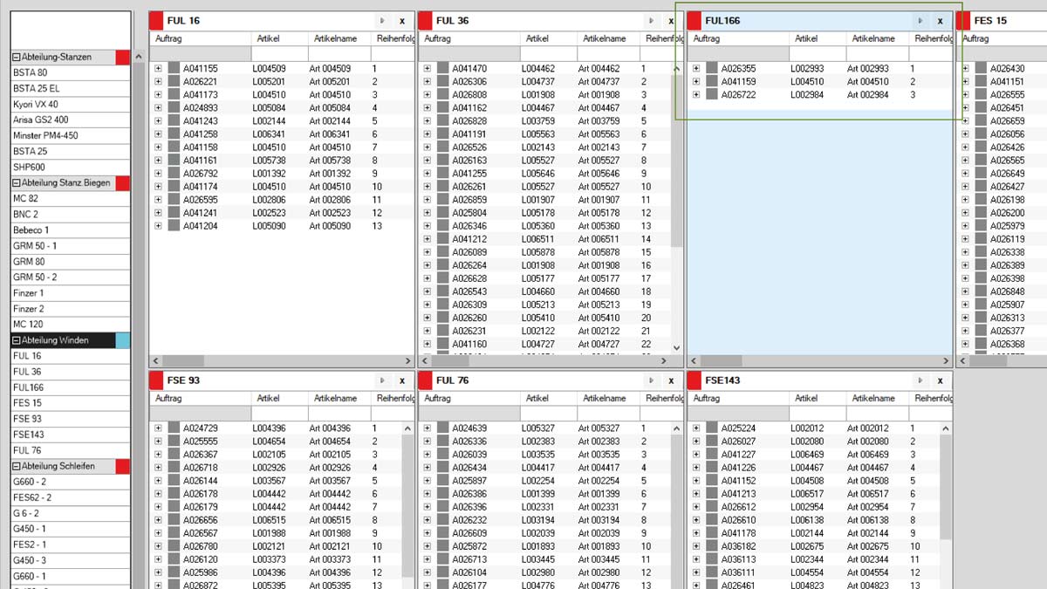Viewport: 1047px width, 589px height.
Task: Click the play arrow in FUL 36 panel header
Action: click(x=651, y=20)
